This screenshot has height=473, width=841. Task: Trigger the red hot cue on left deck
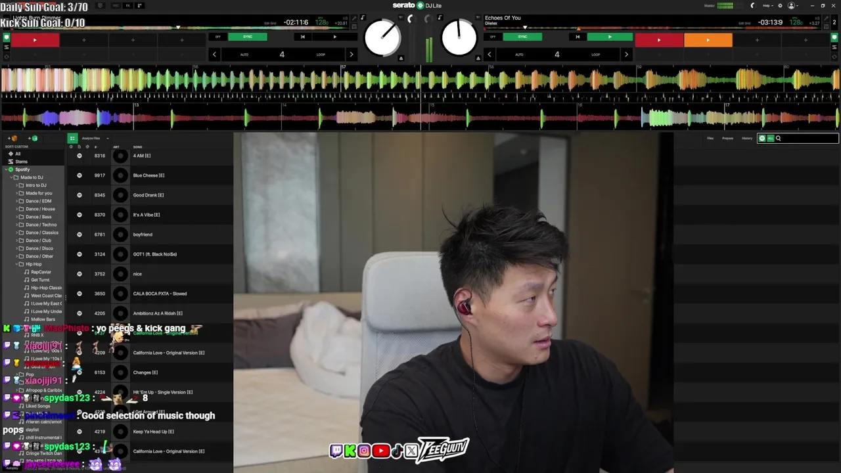35,40
